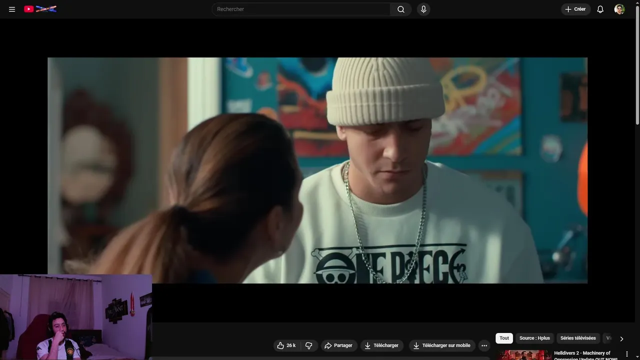The width and height of the screenshot is (640, 360).
Task: Click the magnifier search button
Action: [401, 9]
